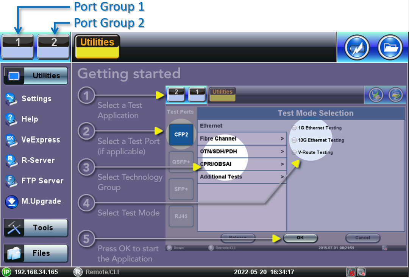Choose 10G Ethernet Testing option

tap(295, 140)
